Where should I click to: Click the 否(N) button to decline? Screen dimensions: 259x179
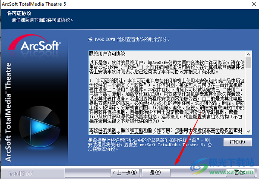[240, 173]
